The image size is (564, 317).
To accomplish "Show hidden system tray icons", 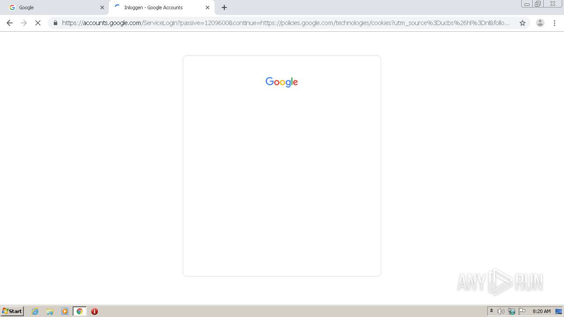I will click(x=491, y=311).
